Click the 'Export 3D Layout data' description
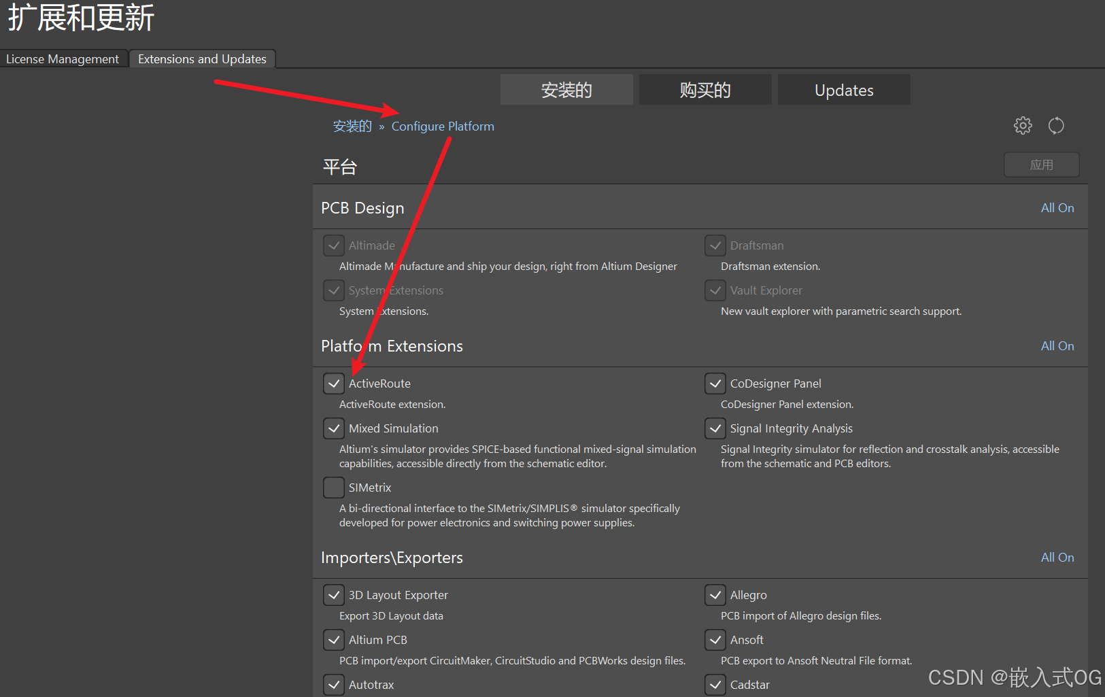This screenshot has height=697, width=1105. point(391,616)
